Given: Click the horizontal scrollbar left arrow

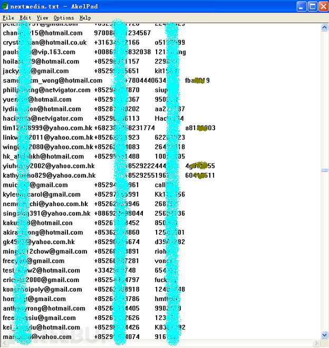Looking at the screenshot, I should pos(4,343).
